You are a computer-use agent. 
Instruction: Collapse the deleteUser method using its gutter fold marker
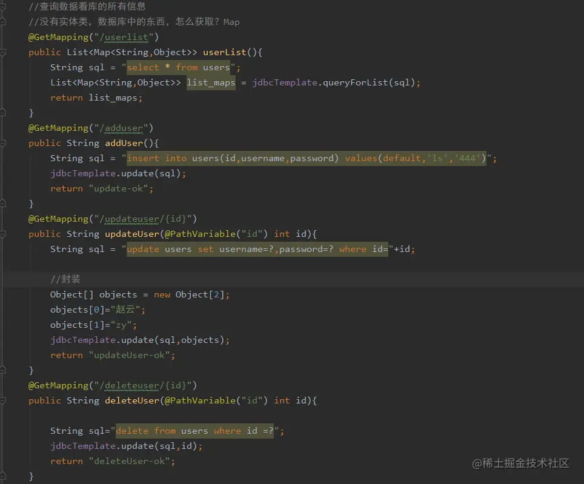point(2,400)
